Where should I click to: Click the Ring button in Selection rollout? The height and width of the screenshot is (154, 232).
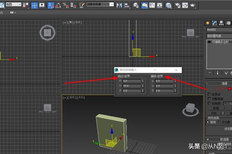coord(214,113)
